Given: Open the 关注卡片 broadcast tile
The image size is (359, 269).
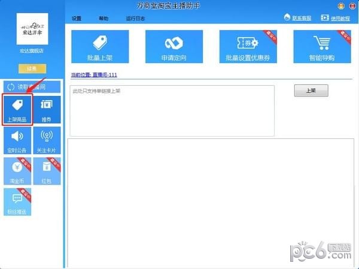Looking at the screenshot, I should coord(47,140).
